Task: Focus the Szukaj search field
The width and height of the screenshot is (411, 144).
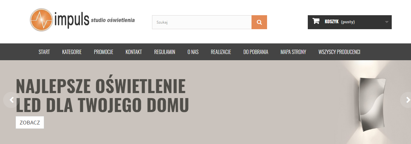Action: tap(201, 22)
